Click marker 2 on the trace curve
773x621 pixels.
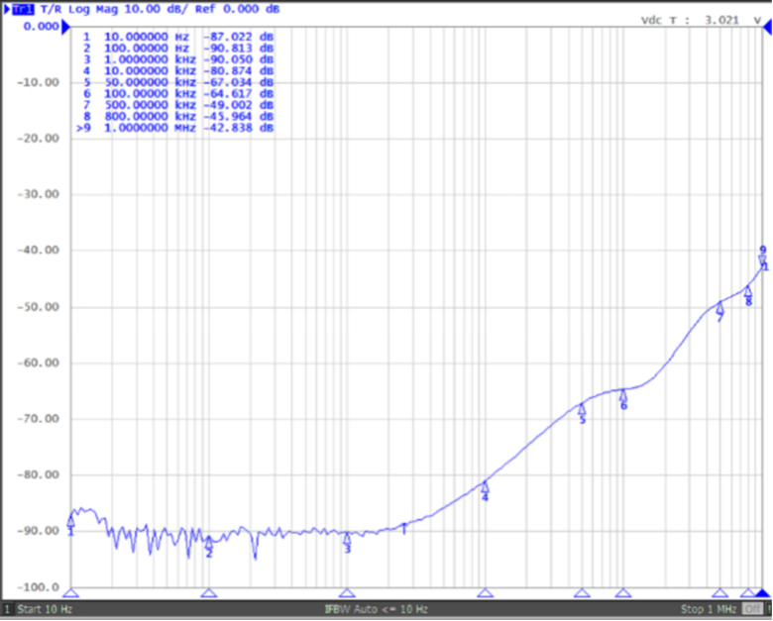pos(209,543)
